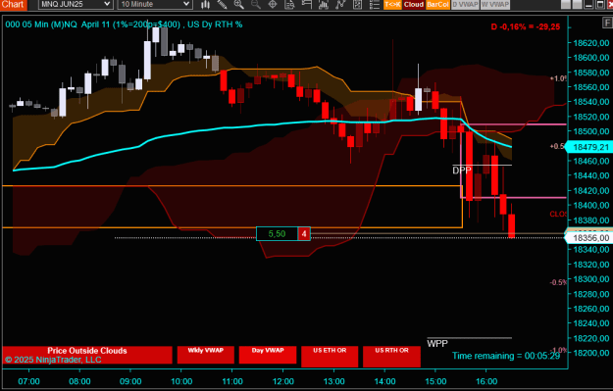Click the 18620,00 price axis label
The width and height of the screenshot is (613, 391).
click(x=591, y=43)
